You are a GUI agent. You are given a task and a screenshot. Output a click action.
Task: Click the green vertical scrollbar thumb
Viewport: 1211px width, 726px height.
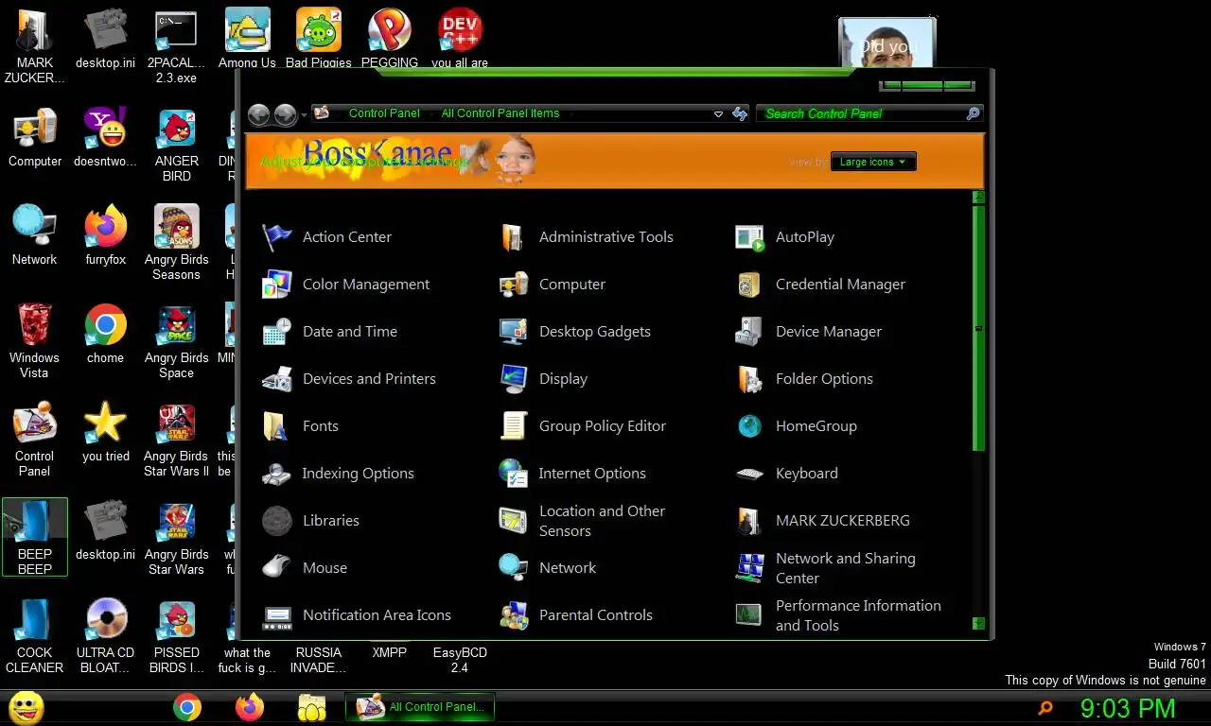pos(978,327)
